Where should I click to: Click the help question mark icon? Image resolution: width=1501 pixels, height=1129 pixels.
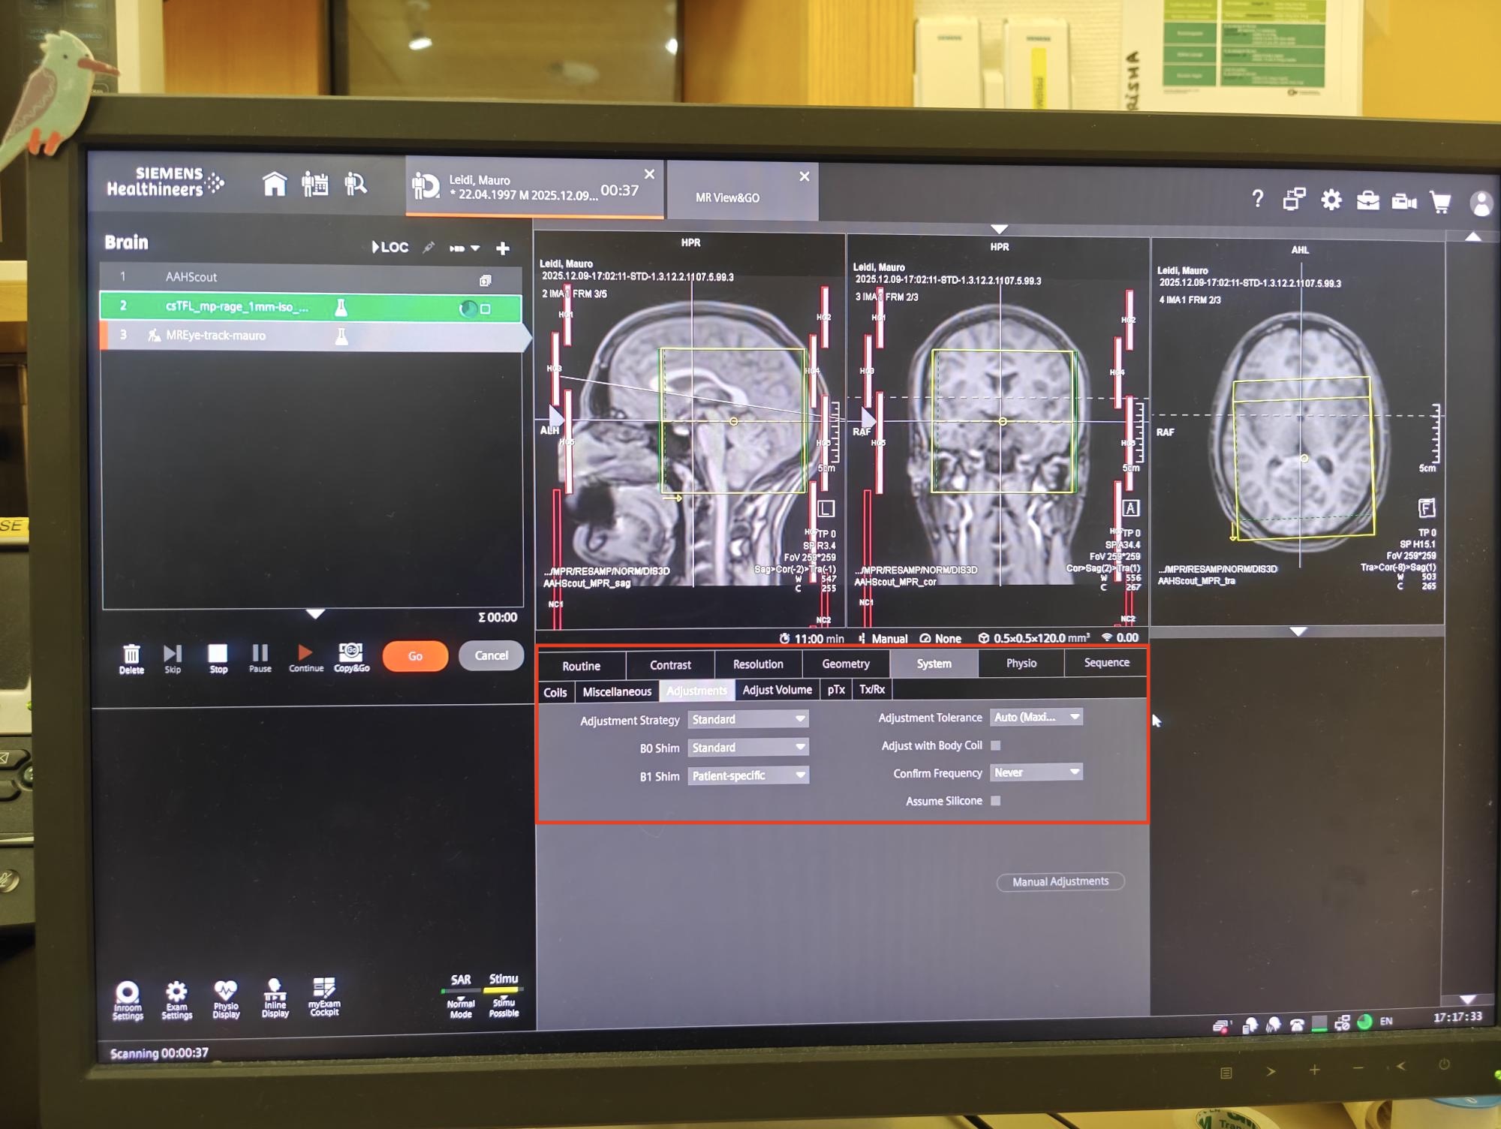pos(1258,199)
